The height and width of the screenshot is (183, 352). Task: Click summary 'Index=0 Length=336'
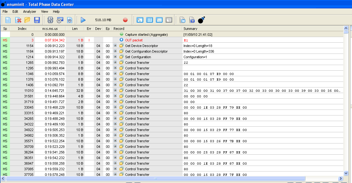[199, 51]
